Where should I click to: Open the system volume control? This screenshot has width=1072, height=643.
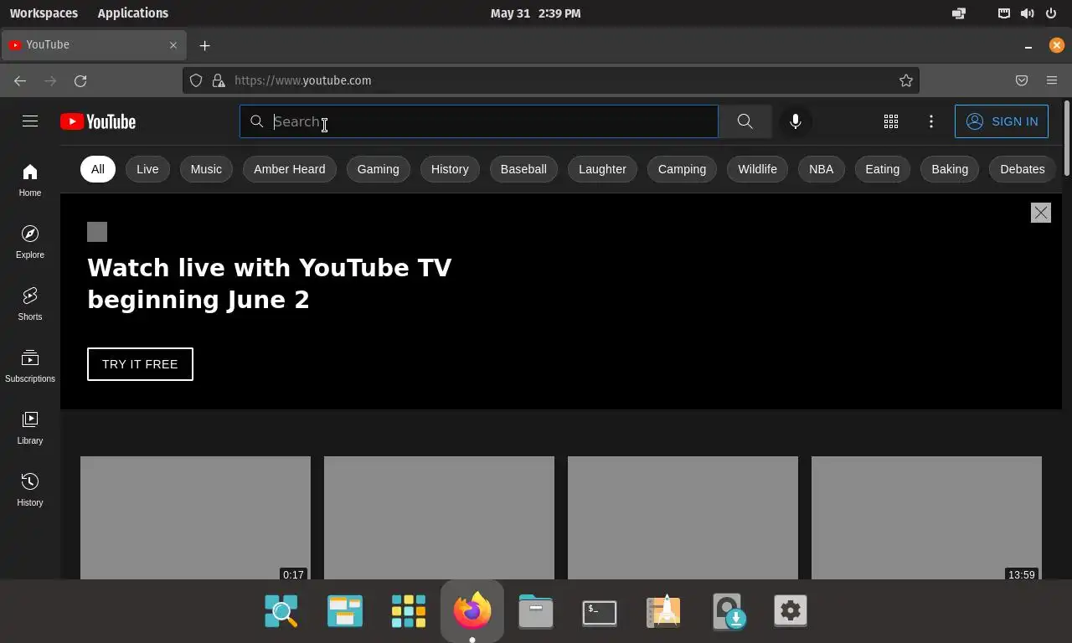[x=1028, y=13]
